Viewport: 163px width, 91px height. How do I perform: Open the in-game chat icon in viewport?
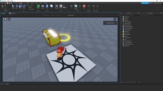pyautogui.click(x=9, y=19)
